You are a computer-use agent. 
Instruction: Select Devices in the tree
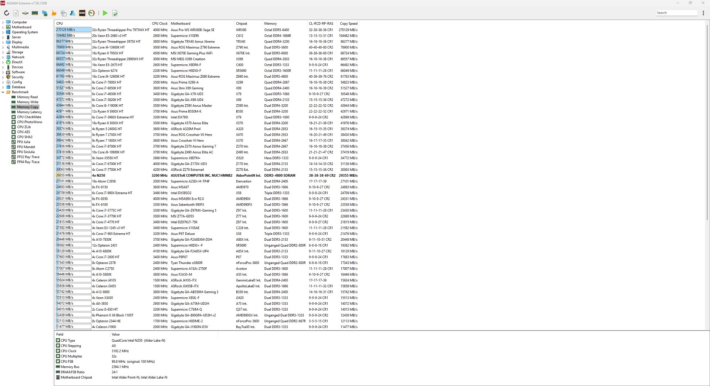click(x=17, y=67)
